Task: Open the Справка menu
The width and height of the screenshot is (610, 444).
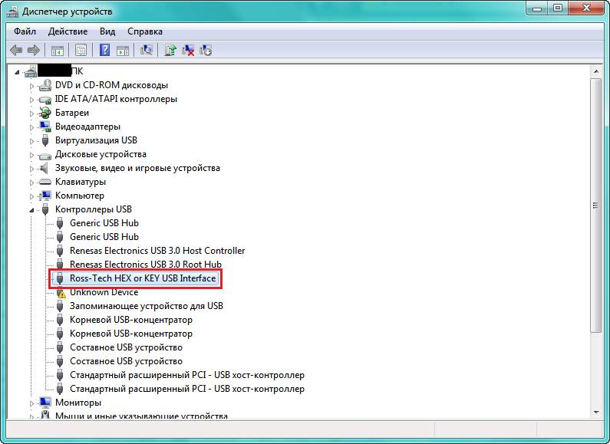Action: [x=144, y=31]
